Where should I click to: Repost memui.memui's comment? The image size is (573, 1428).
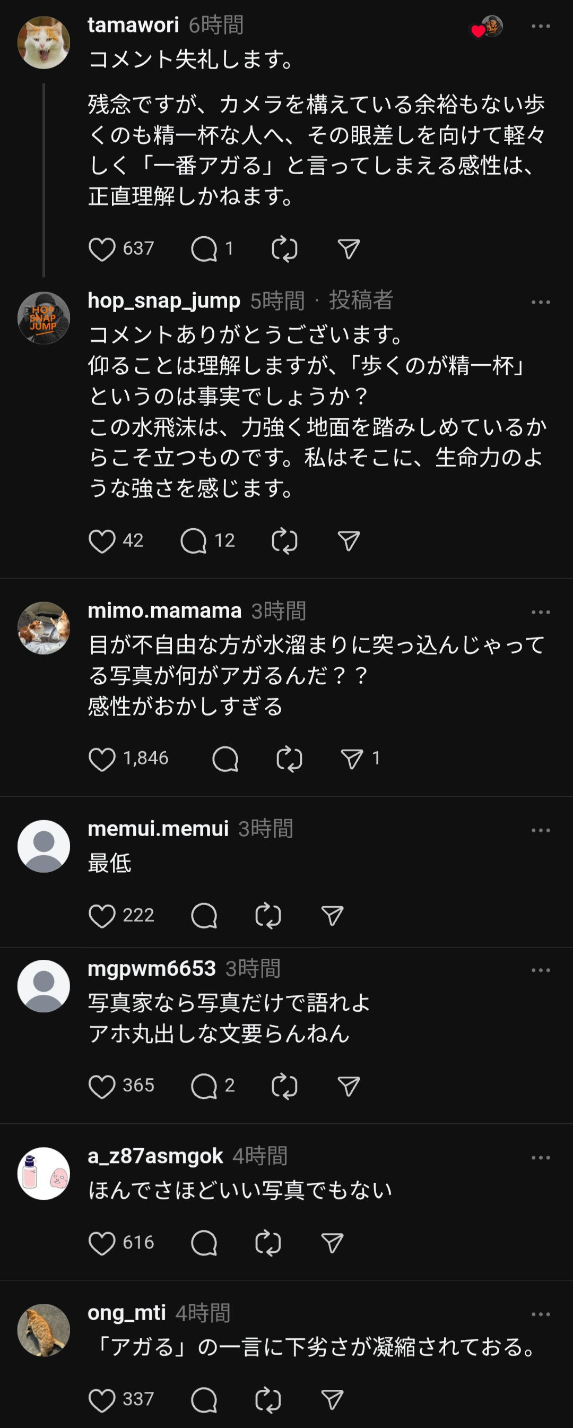[268, 915]
